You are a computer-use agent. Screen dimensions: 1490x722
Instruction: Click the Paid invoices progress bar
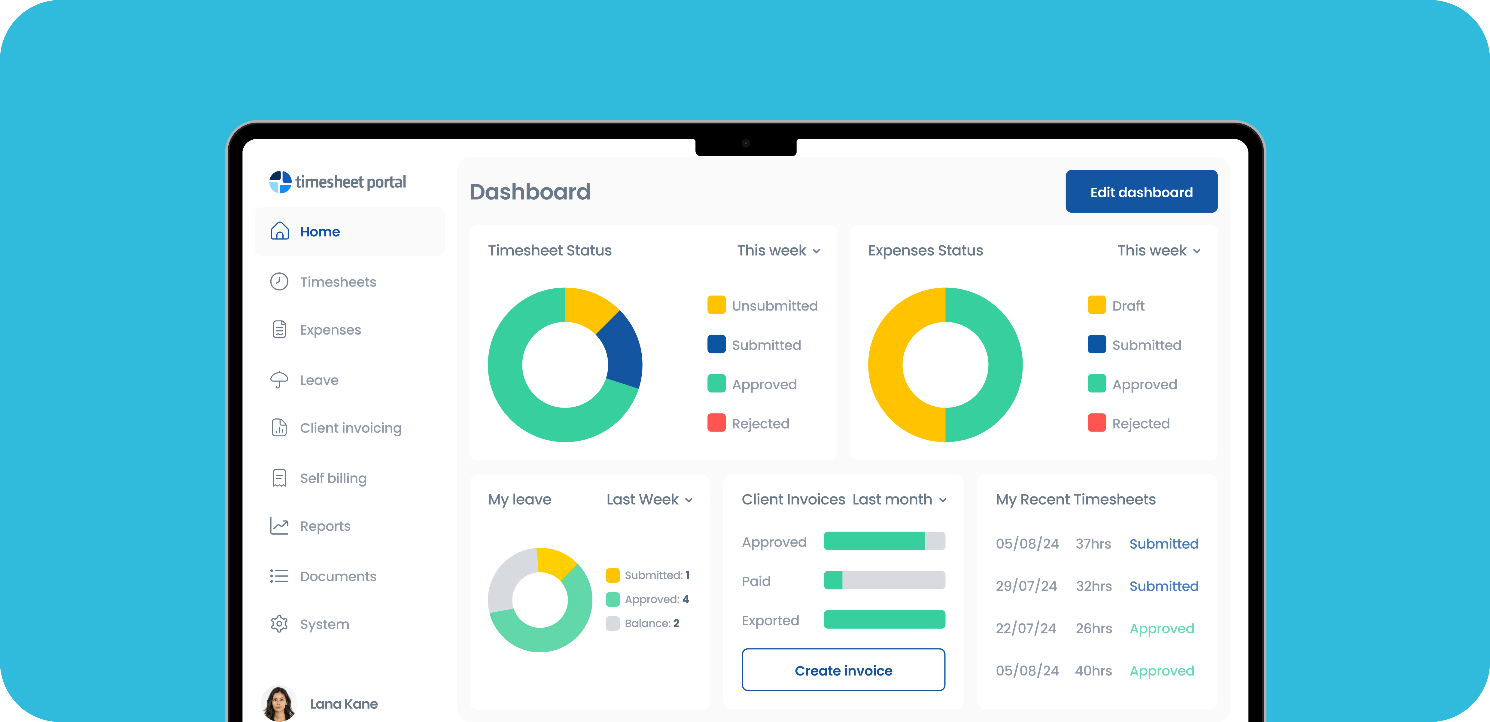pos(884,580)
